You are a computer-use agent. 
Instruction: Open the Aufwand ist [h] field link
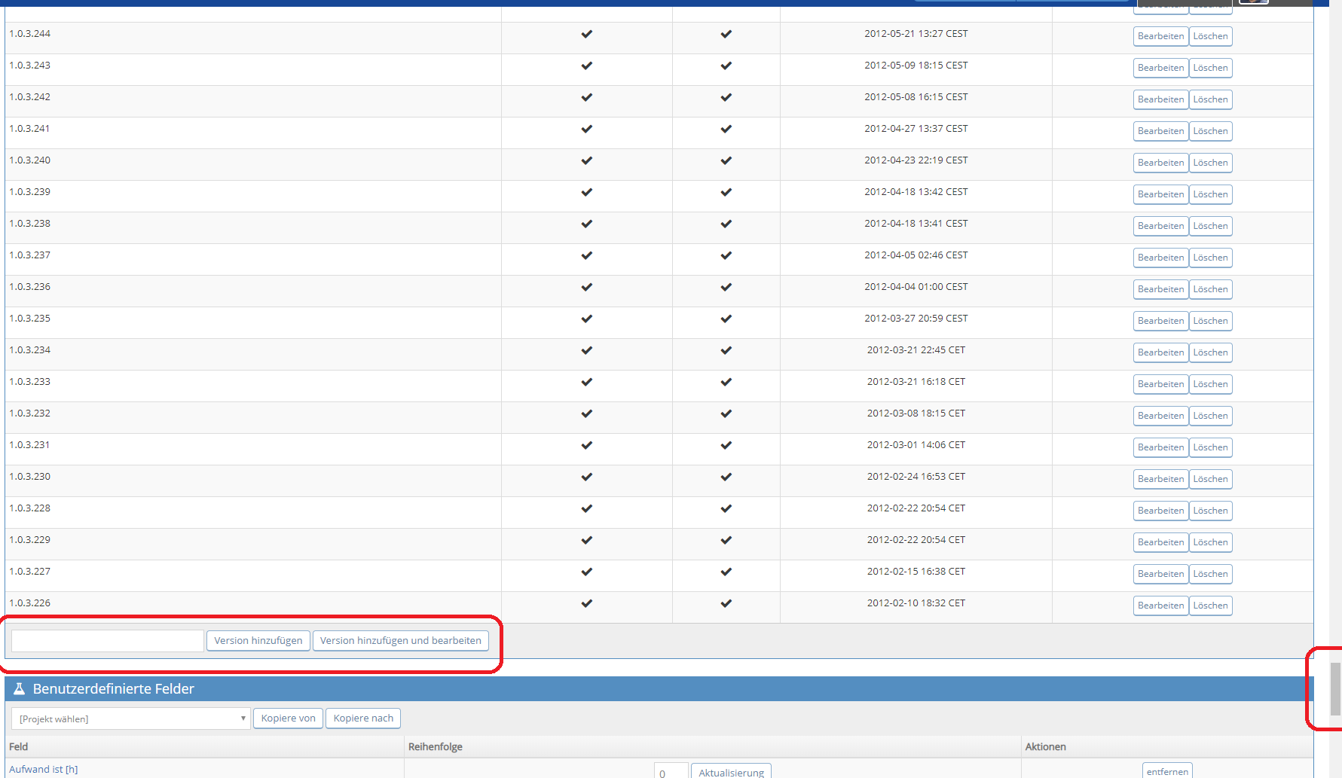click(x=43, y=769)
